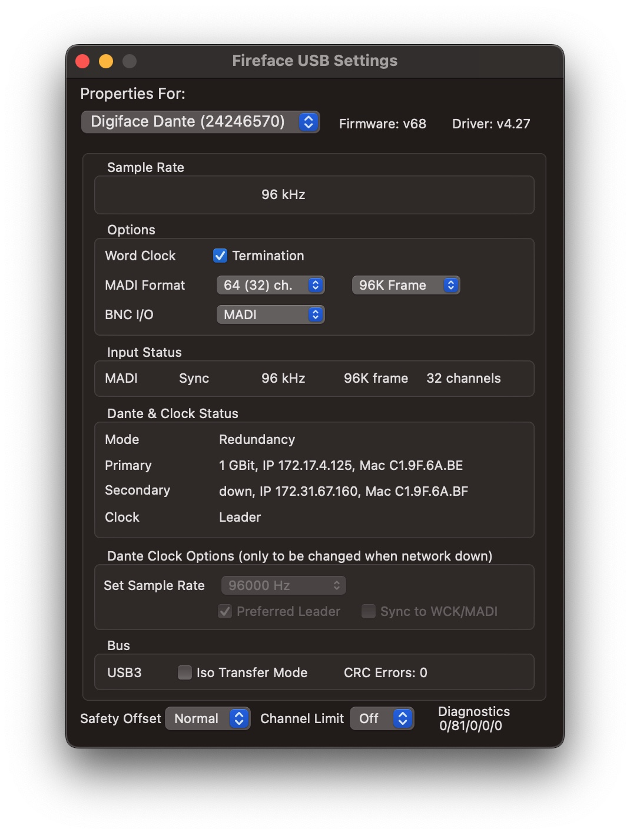Open the 96K Frame dropdown
Viewport: 630px width, 835px height.
[406, 285]
